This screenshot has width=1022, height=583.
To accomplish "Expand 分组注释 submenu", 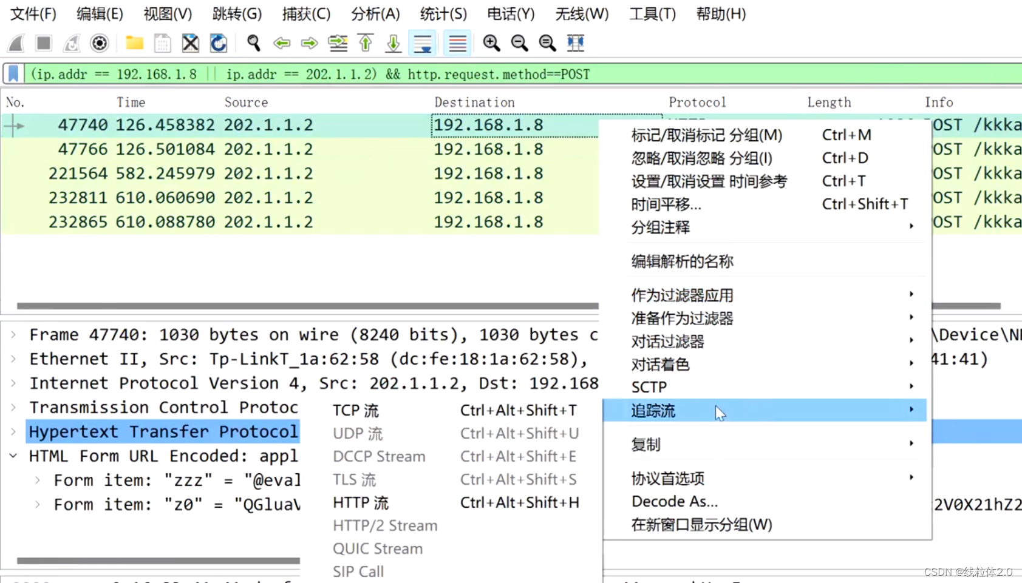I will 765,227.
